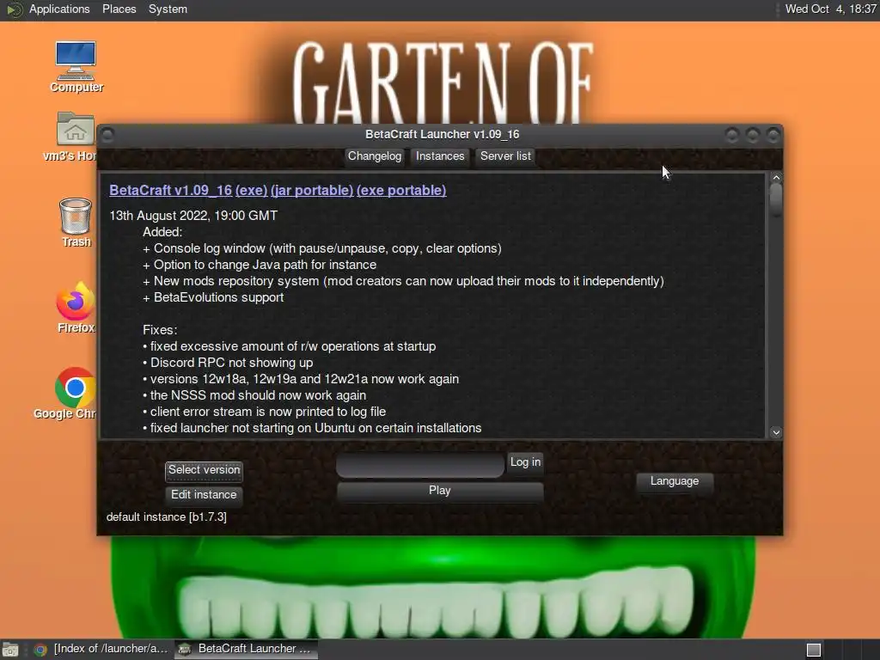
Task: Click the (jar portable) link
Action: (x=312, y=190)
